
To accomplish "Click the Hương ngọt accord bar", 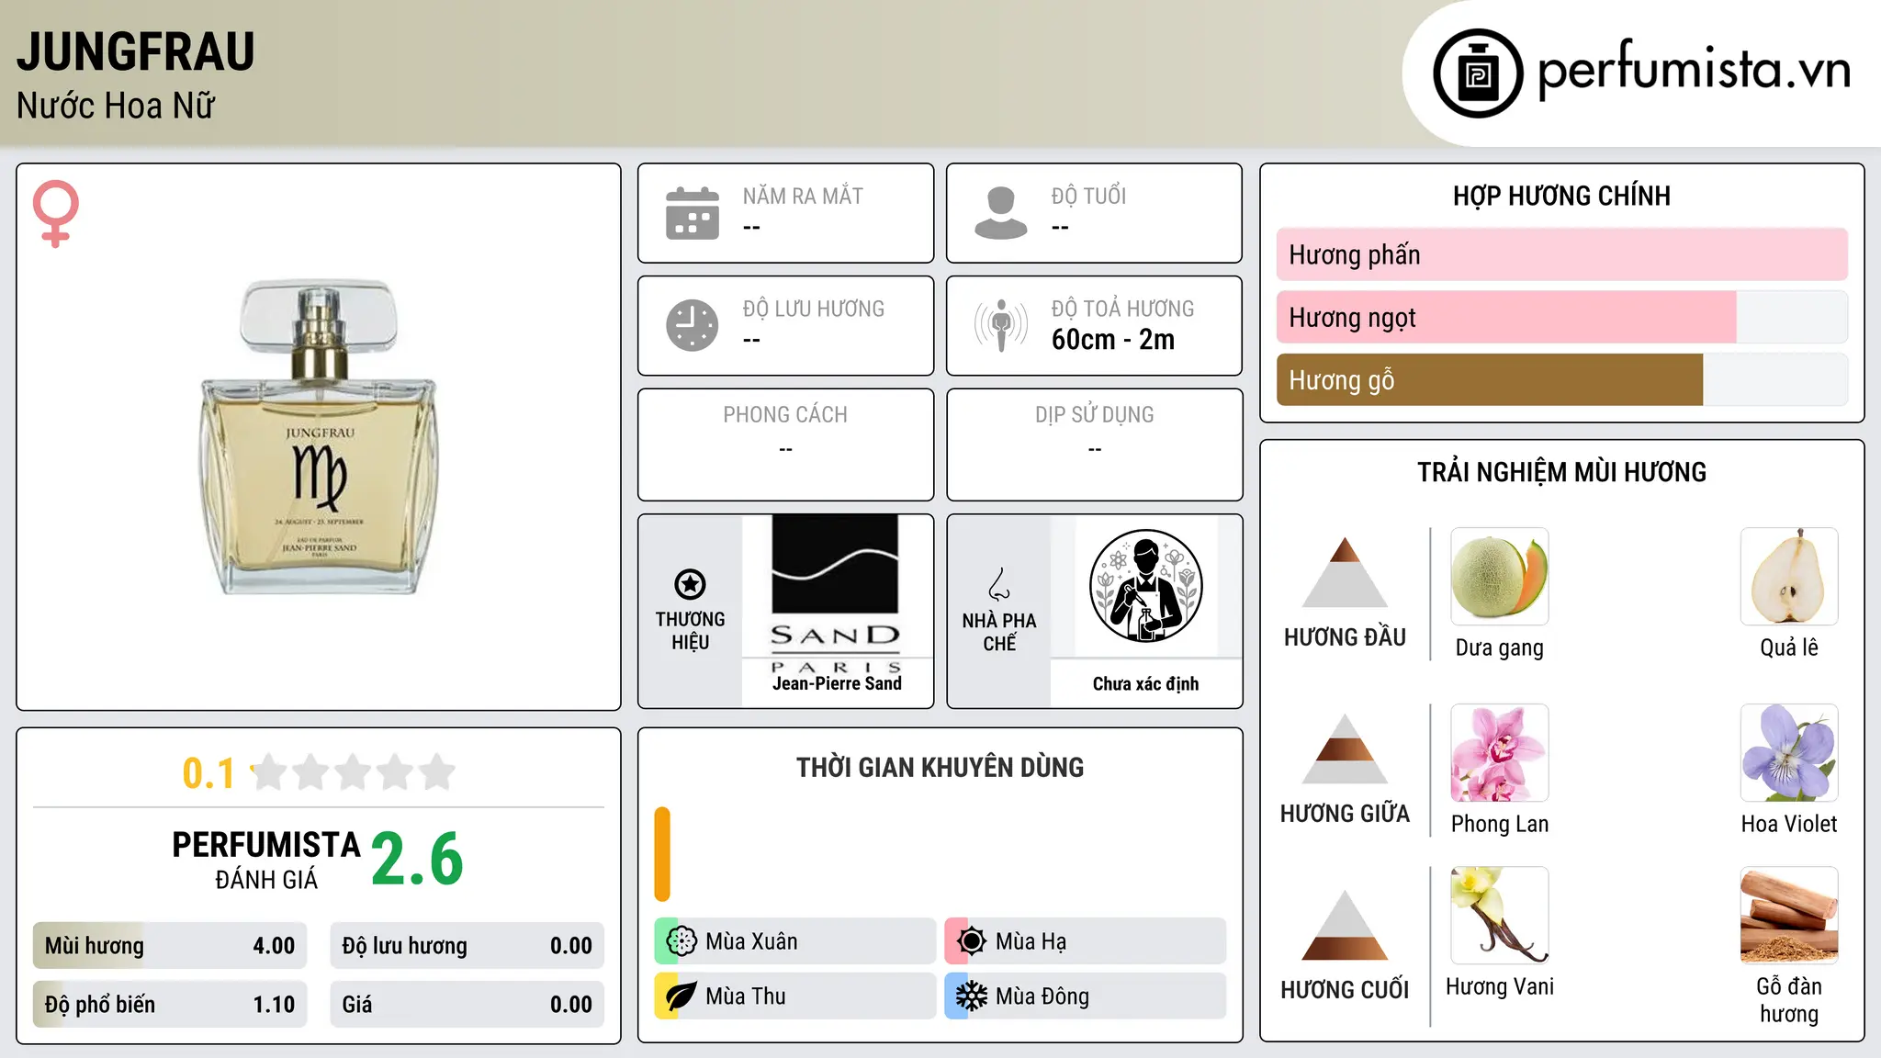I will coord(1562,317).
